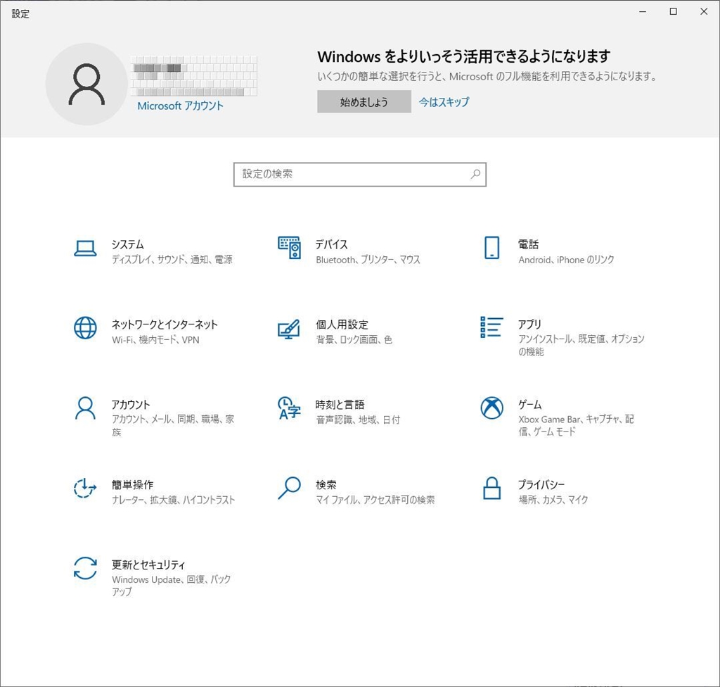This screenshot has height=687, width=720.
Task: Click the 始めましょう button
Action: 364,101
